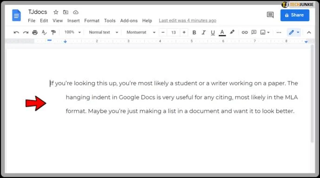The height and width of the screenshot is (178, 320).
Task: Add a comment from the toolbar
Action: click(254, 32)
